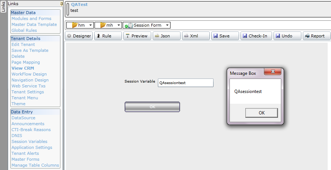Click the gray OK button on form
331x170 pixels.
152,107
